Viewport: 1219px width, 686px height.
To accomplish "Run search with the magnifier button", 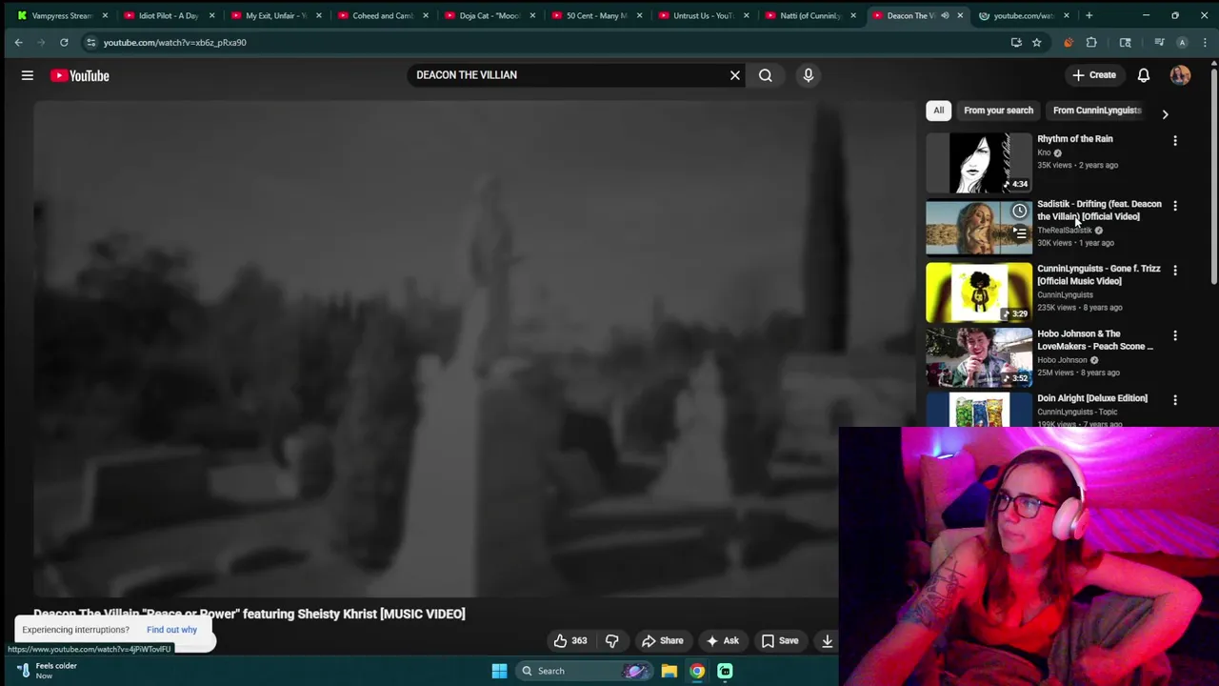I will (x=766, y=75).
